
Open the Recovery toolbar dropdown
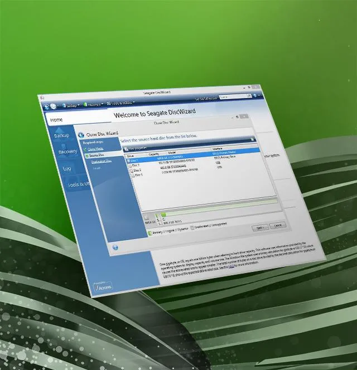click(x=94, y=104)
